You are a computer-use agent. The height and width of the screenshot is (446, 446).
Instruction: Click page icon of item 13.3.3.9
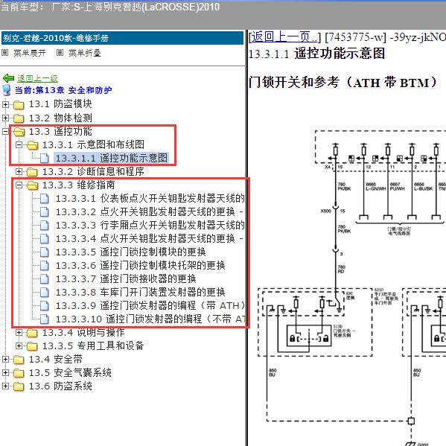pyautogui.click(x=45, y=305)
